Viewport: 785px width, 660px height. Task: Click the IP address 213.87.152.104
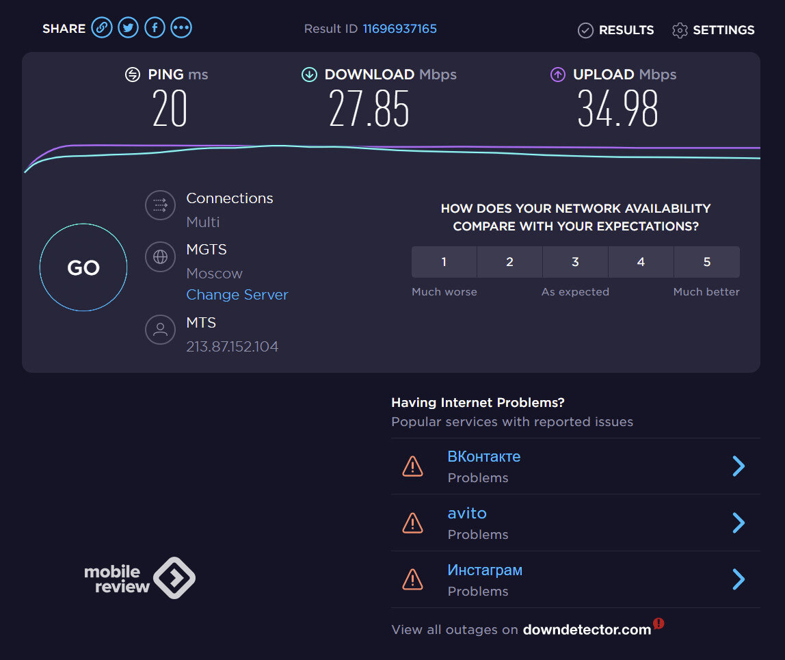(x=232, y=347)
